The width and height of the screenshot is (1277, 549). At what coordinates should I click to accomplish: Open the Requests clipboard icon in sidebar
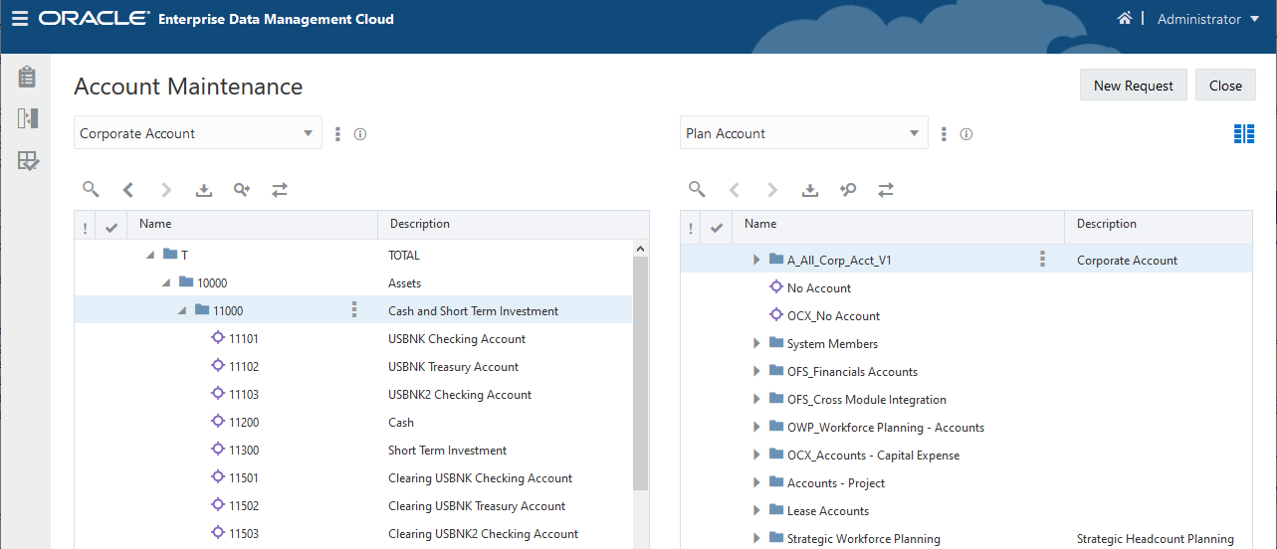point(27,77)
